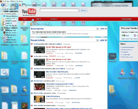Open the video title ending in last tape
The image size is (138, 109).
pos(53,96)
